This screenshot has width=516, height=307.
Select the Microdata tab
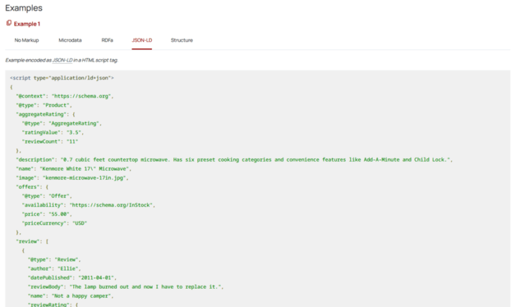70,40
